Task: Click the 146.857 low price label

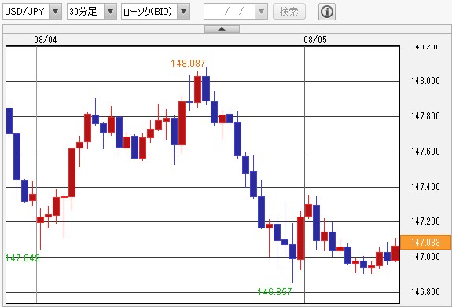Action: click(x=274, y=292)
